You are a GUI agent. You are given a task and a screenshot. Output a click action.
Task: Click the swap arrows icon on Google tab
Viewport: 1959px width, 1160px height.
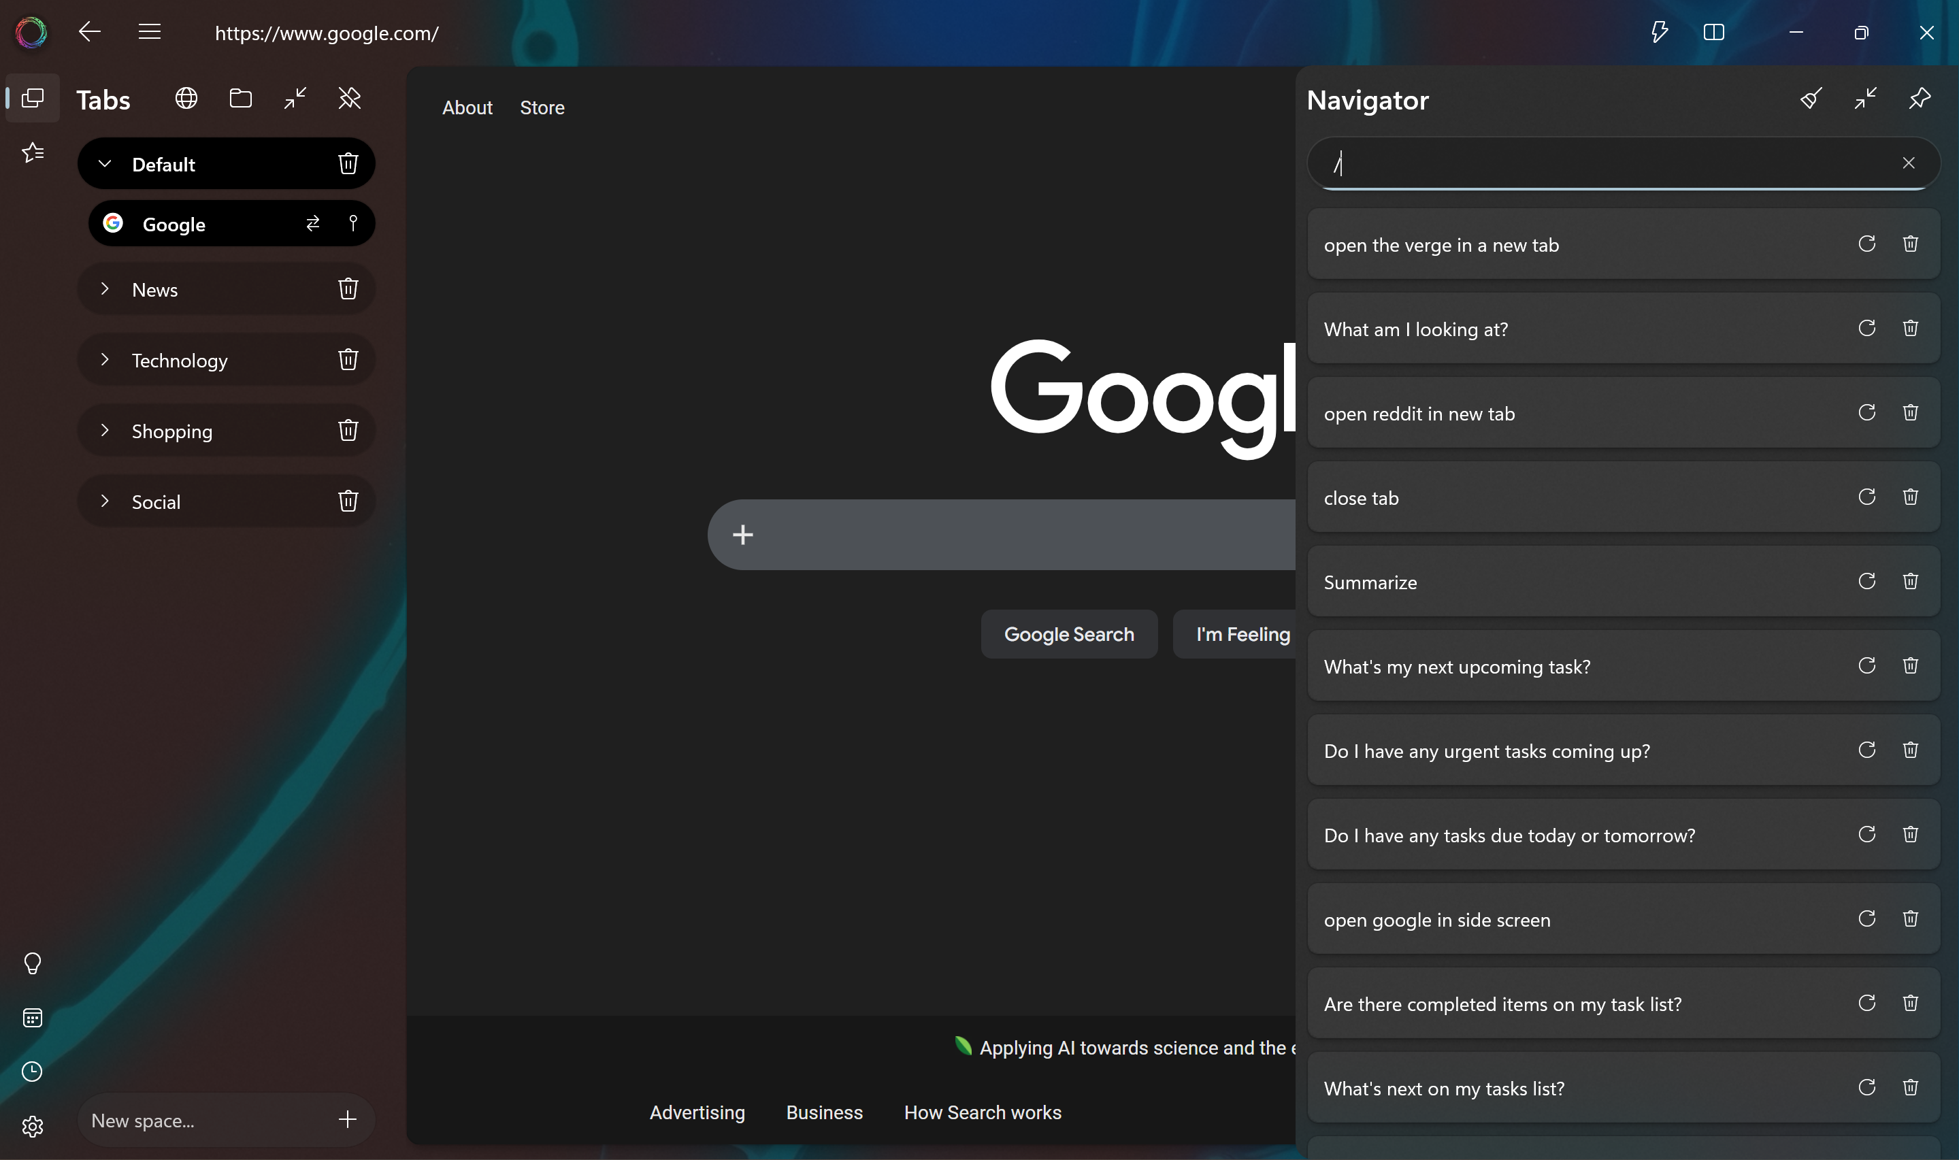(x=313, y=224)
